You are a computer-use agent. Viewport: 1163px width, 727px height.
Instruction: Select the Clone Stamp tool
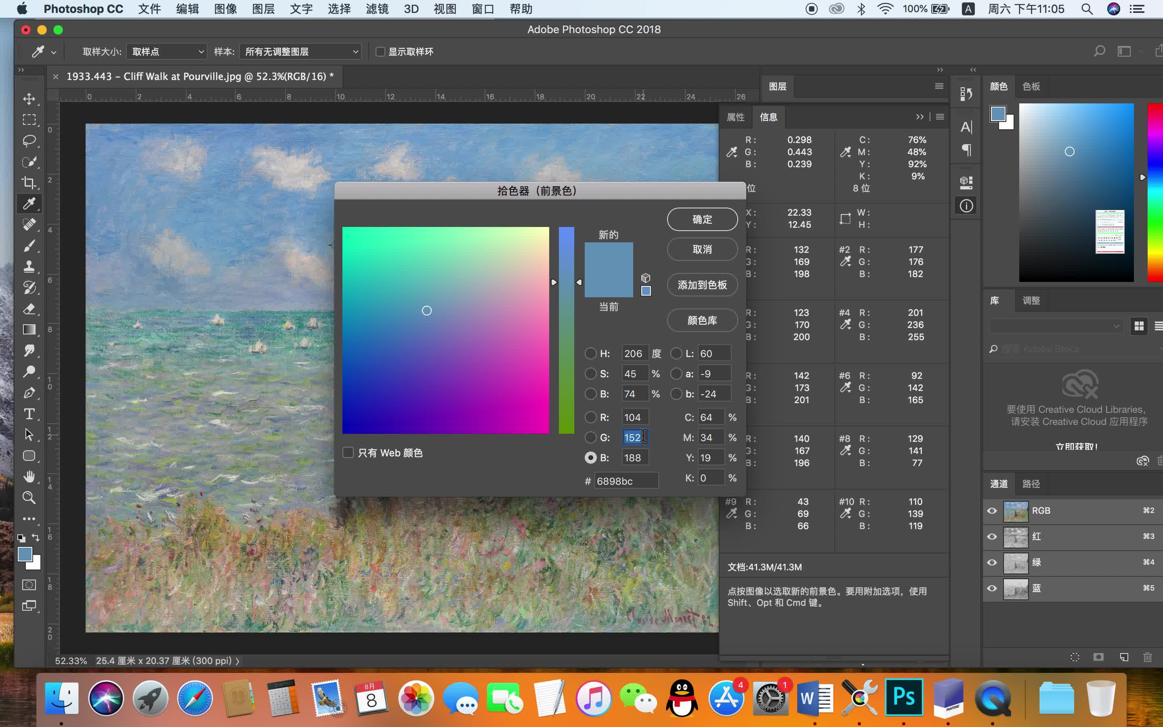point(29,267)
